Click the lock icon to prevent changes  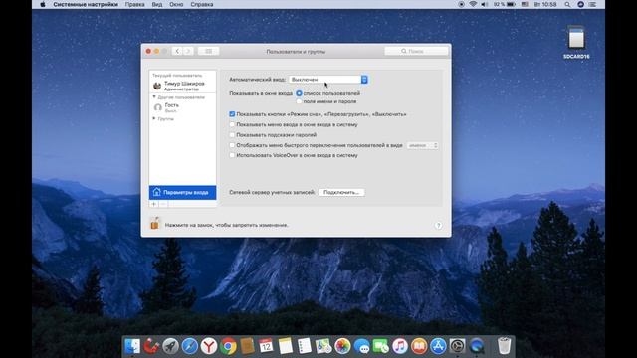click(x=155, y=223)
